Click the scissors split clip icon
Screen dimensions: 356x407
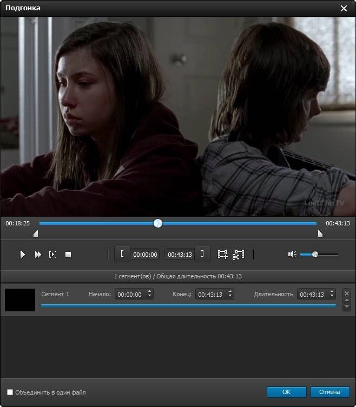tap(238, 255)
